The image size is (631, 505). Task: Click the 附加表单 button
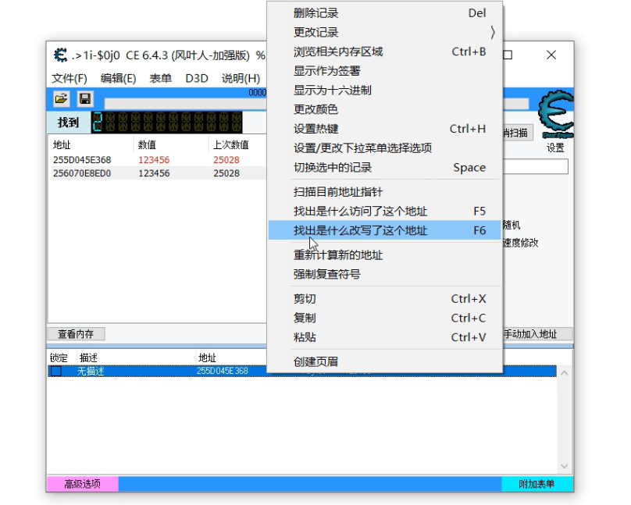tap(537, 484)
